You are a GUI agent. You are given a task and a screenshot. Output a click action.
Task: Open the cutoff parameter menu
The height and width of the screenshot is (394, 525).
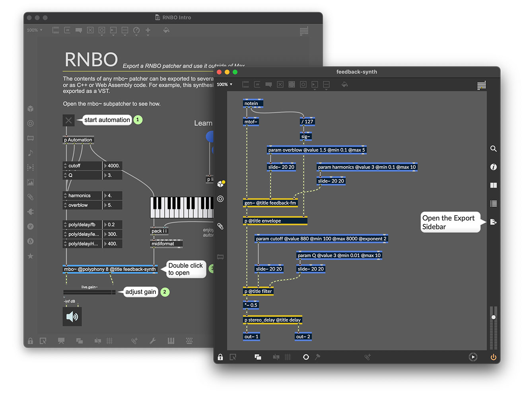[x=82, y=166]
